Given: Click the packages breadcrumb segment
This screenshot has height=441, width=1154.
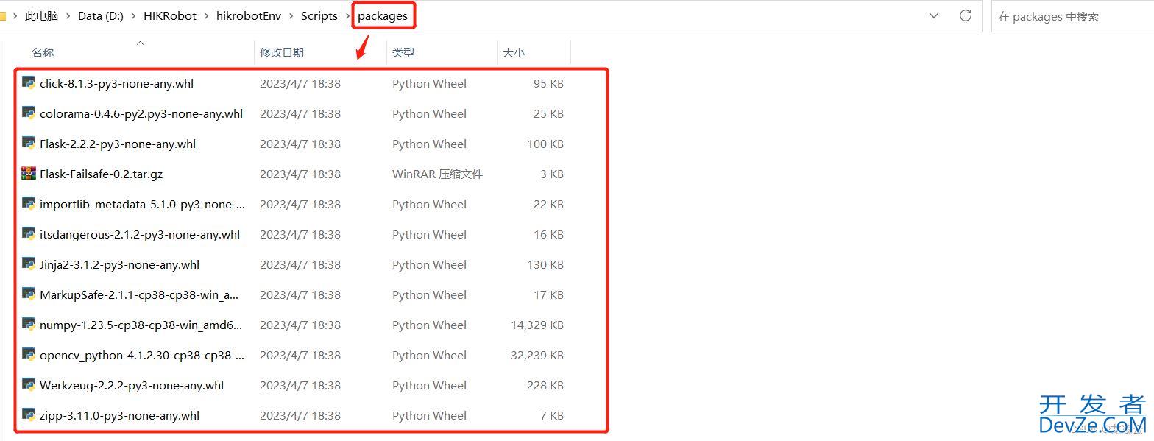Looking at the screenshot, I should pyautogui.click(x=383, y=16).
